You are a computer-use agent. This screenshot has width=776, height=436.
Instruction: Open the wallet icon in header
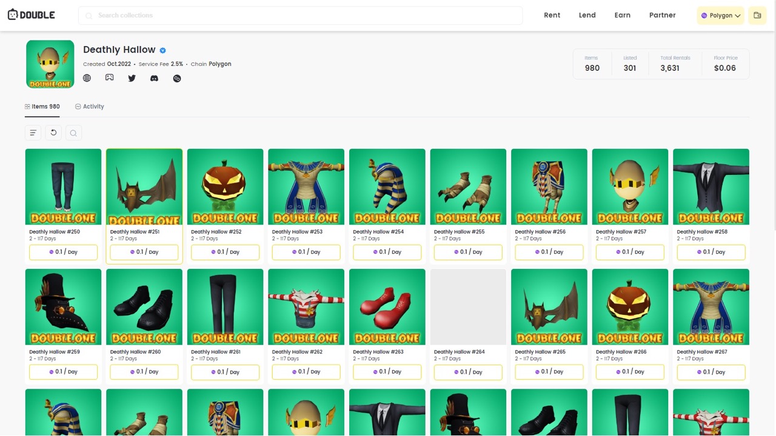pyautogui.click(x=757, y=16)
